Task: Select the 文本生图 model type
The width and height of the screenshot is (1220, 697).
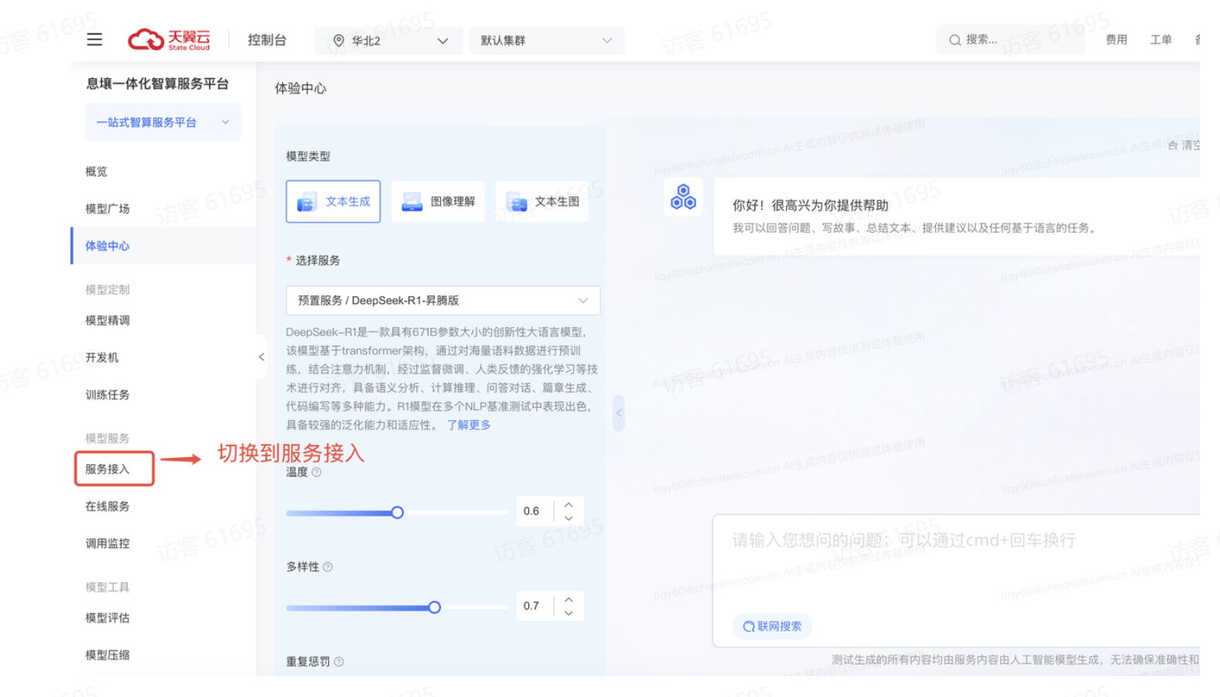Action: click(x=542, y=201)
